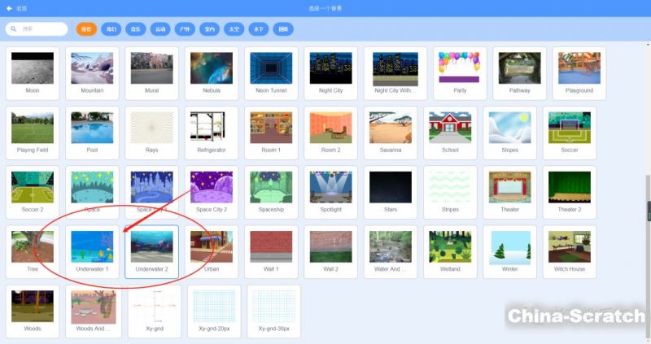Select the Spotlight backdrop
The width and height of the screenshot is (651, 344).
[330, 191]
